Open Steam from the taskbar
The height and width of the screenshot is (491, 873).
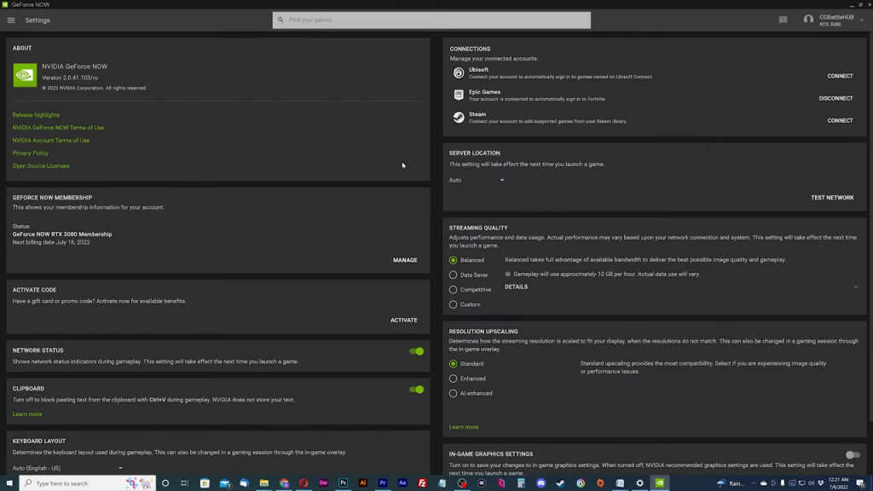(x=561, y=483)
